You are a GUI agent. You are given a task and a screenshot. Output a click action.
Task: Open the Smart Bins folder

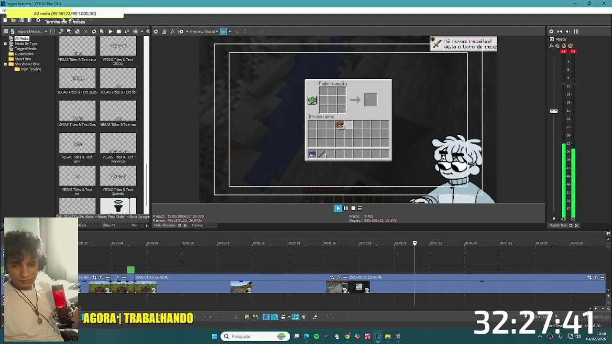click(22, 59)
